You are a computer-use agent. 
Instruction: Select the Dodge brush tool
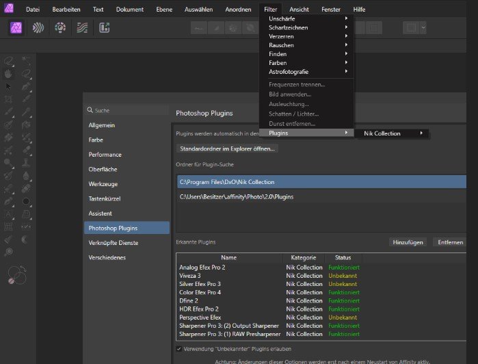(x=8, y=163)
